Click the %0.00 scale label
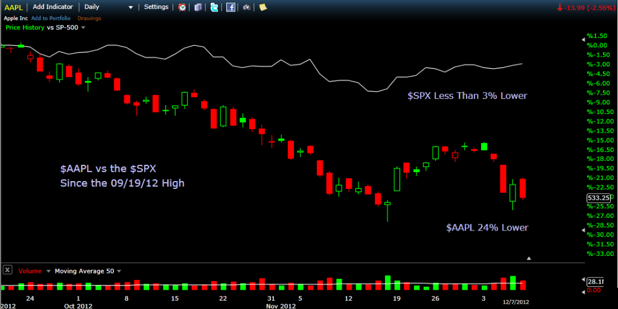This screenshot has width=618, height=309. pyautogui.click(x=597, y=45)
